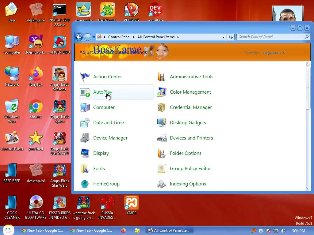The image size is (314, 235).
Task: Click the volume speaker tray icon
Action: pos(283,231)
